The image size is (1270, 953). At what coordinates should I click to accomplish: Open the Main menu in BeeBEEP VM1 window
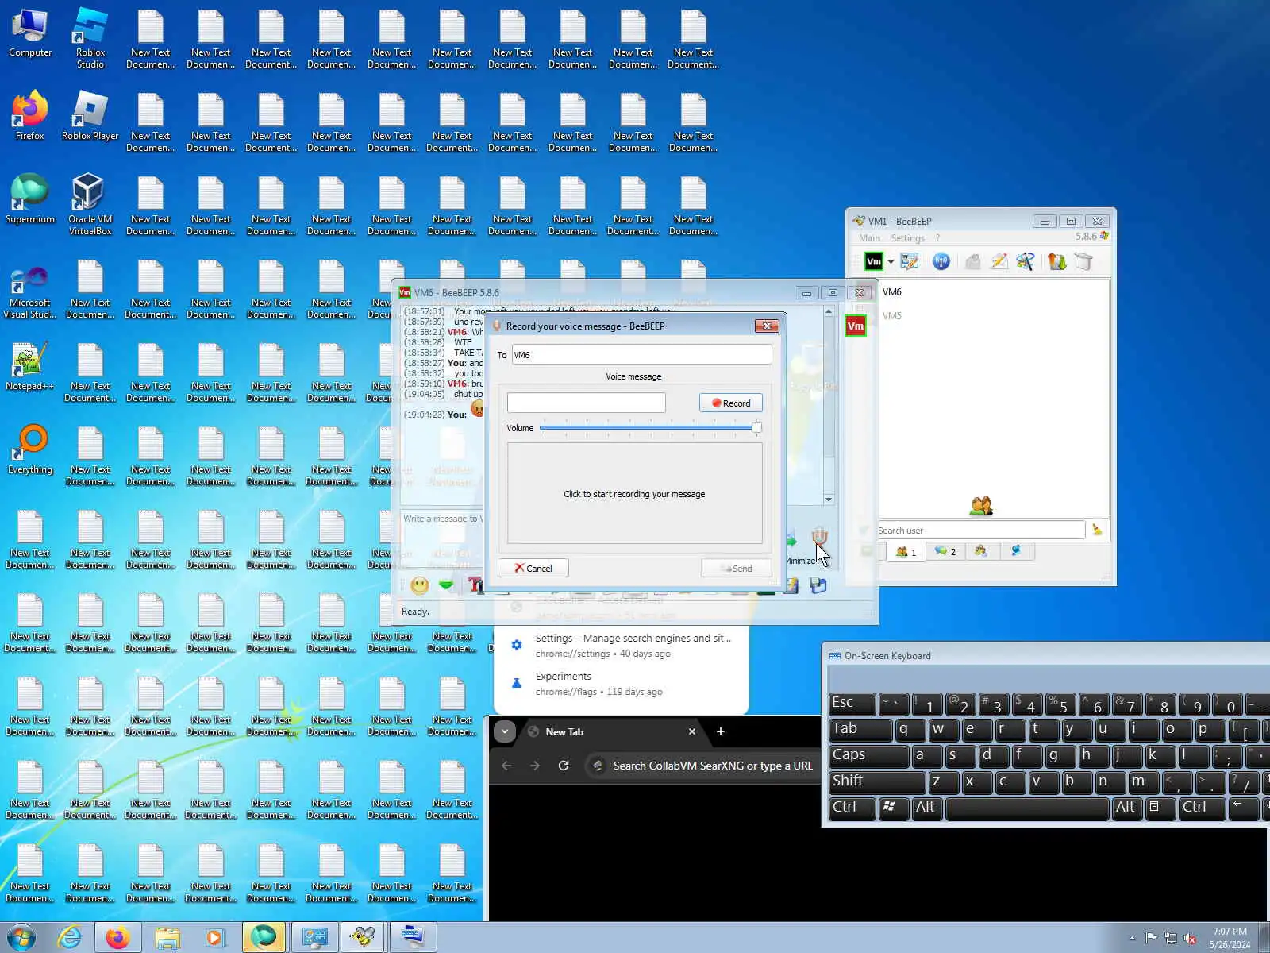869,238
